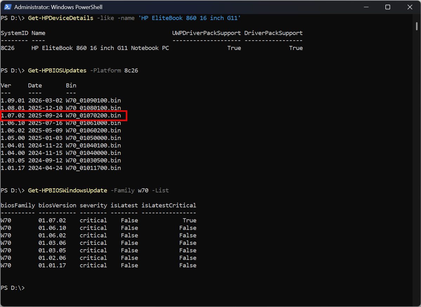Click the severity column header

point(93,205)
